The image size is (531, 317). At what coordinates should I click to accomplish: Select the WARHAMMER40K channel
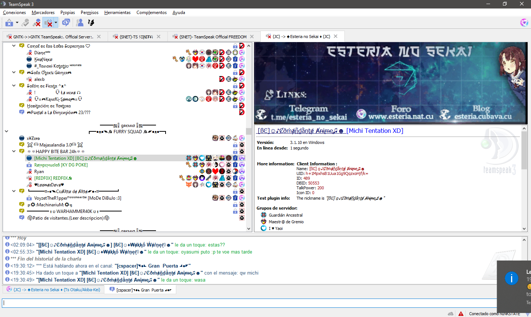pos(74,211)
